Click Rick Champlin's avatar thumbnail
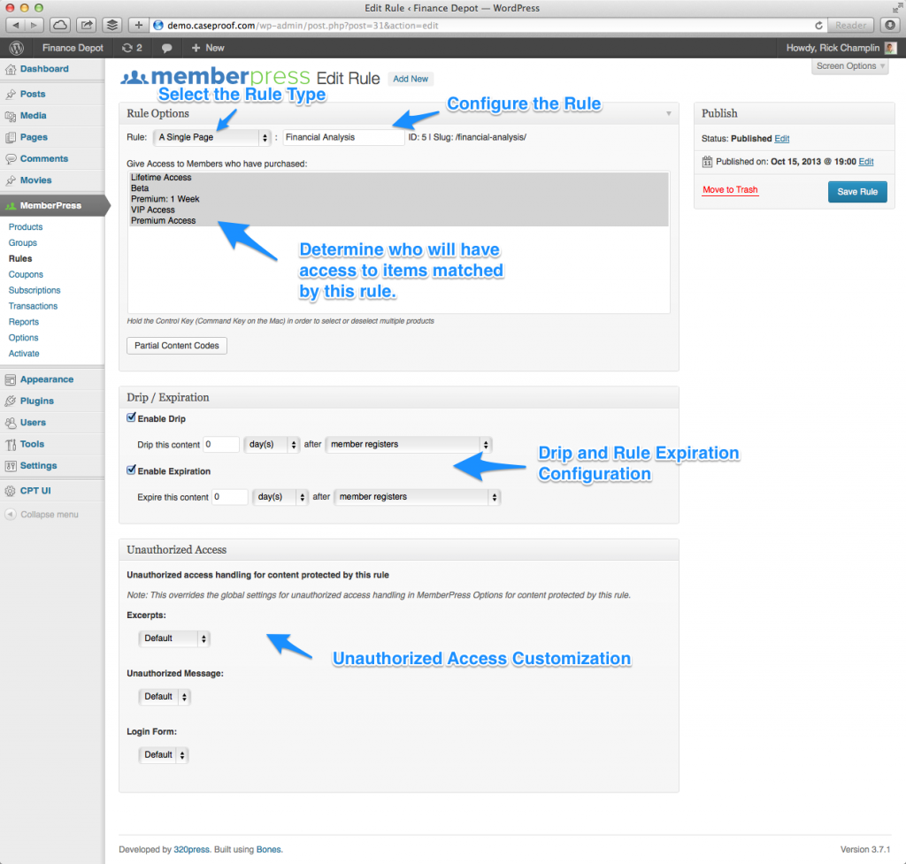Image resolution: width=906 pixels, height=864 pixels. (890, 48)
